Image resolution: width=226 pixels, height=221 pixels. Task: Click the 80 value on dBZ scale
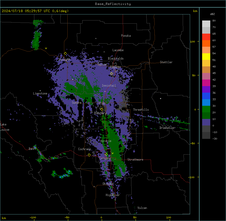[214, 21]
